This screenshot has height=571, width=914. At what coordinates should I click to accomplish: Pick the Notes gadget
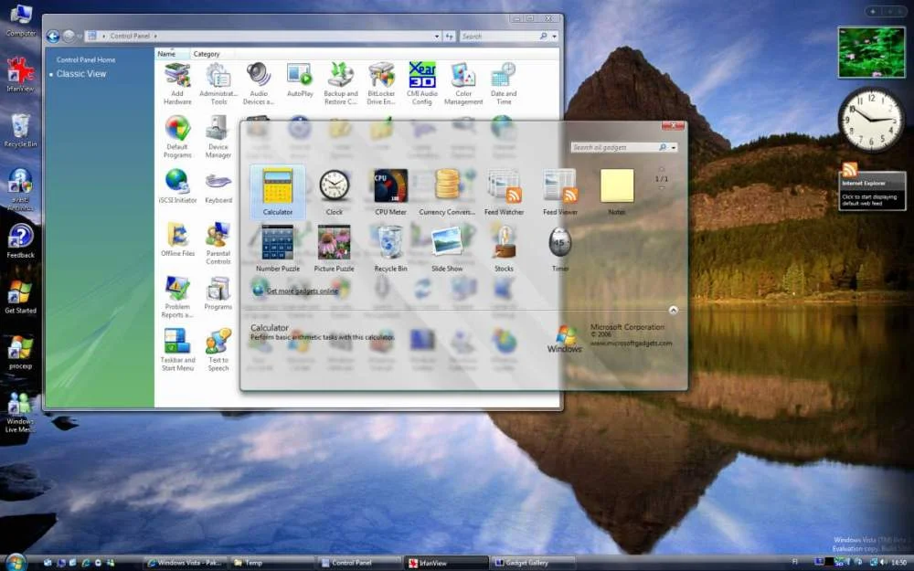point(617,186)
